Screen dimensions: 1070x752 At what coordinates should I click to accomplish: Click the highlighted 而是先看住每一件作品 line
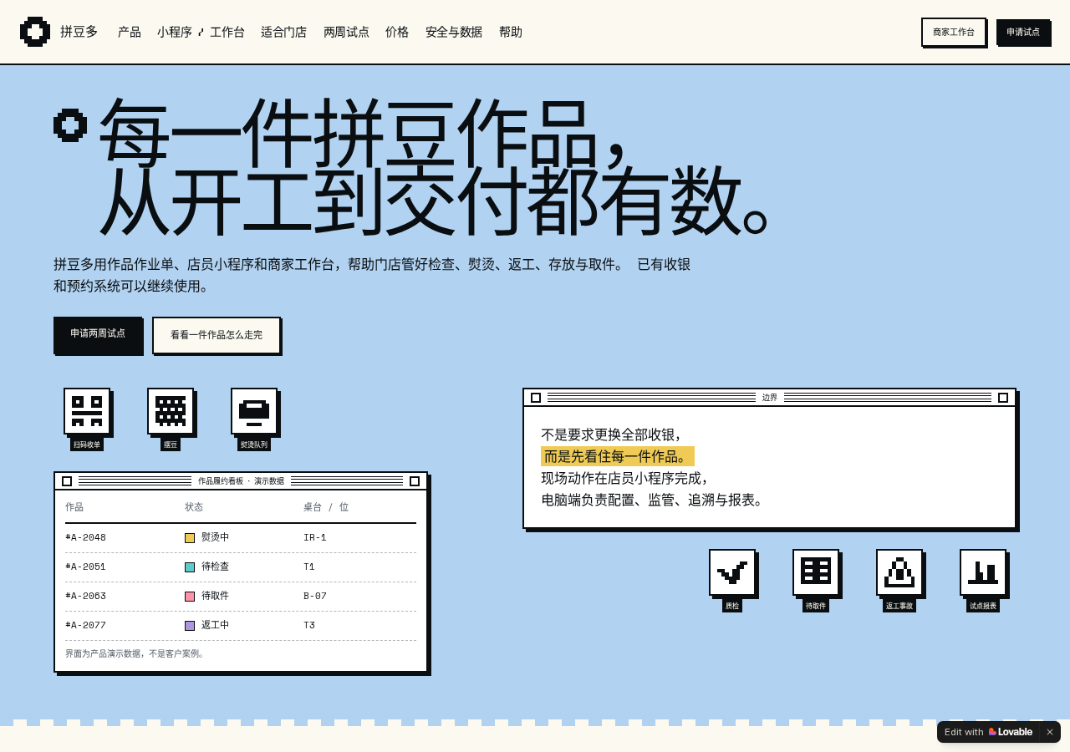[x=618, y=456]
